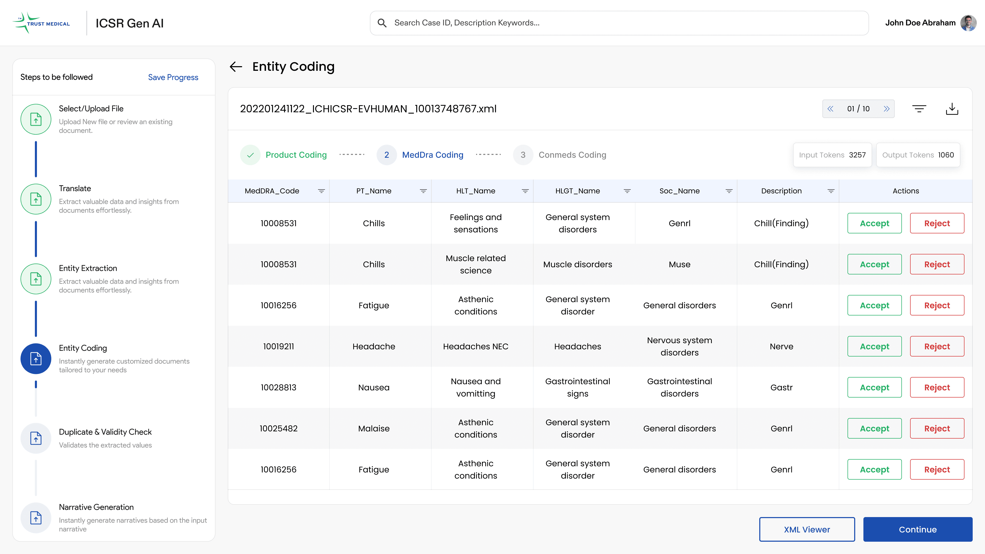The width and height of the screenshot is (985, 554).
Task: Click code cell 10019211
Action: click(x=278, y=347)
